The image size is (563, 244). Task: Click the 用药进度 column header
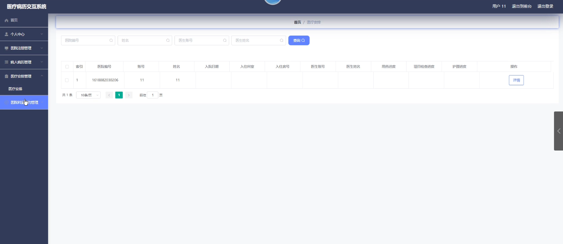(x=389, y=66)
